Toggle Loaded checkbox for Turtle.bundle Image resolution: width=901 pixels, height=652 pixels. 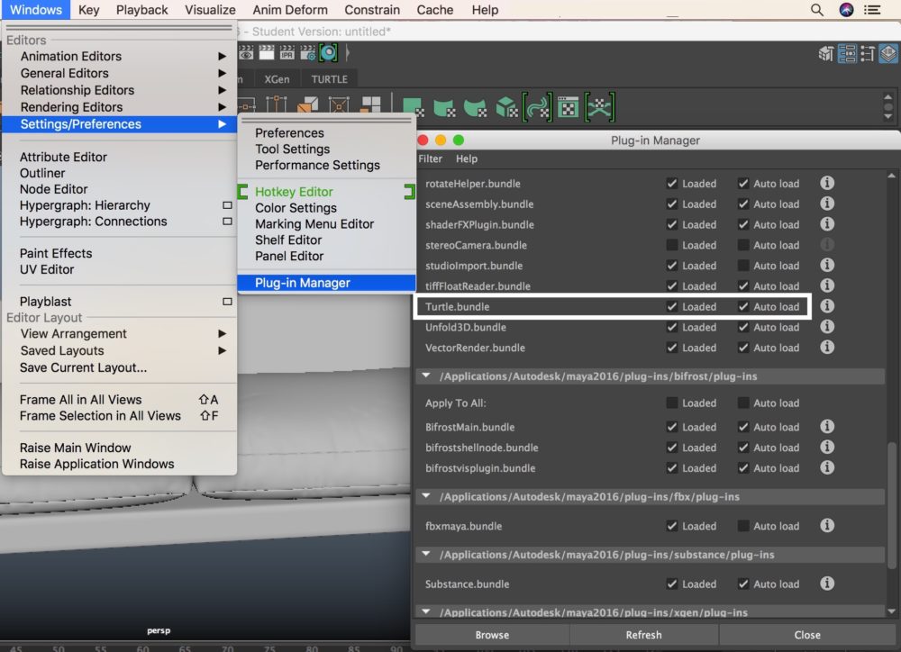point(672,306)
